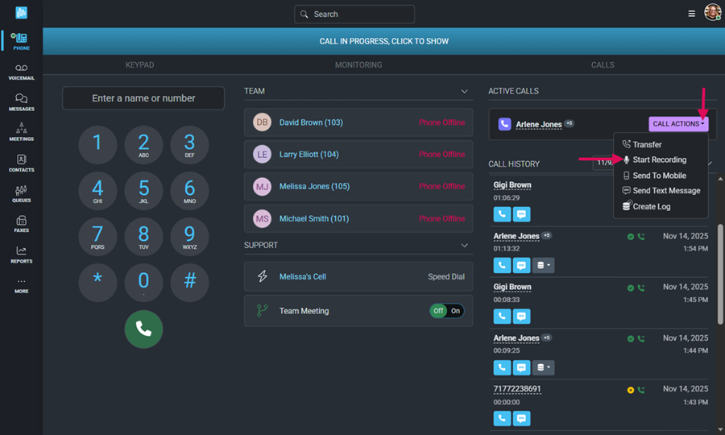Open the Queues sidebar icon
The width and height of the screenshot is (725, 435).
point(21,194)
